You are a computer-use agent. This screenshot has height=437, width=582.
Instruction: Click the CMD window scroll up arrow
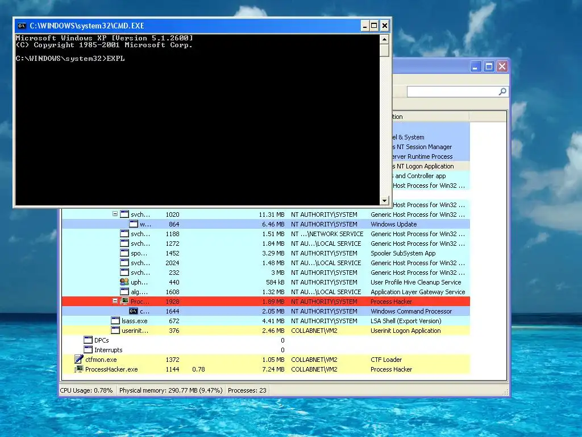pos(385,39)
